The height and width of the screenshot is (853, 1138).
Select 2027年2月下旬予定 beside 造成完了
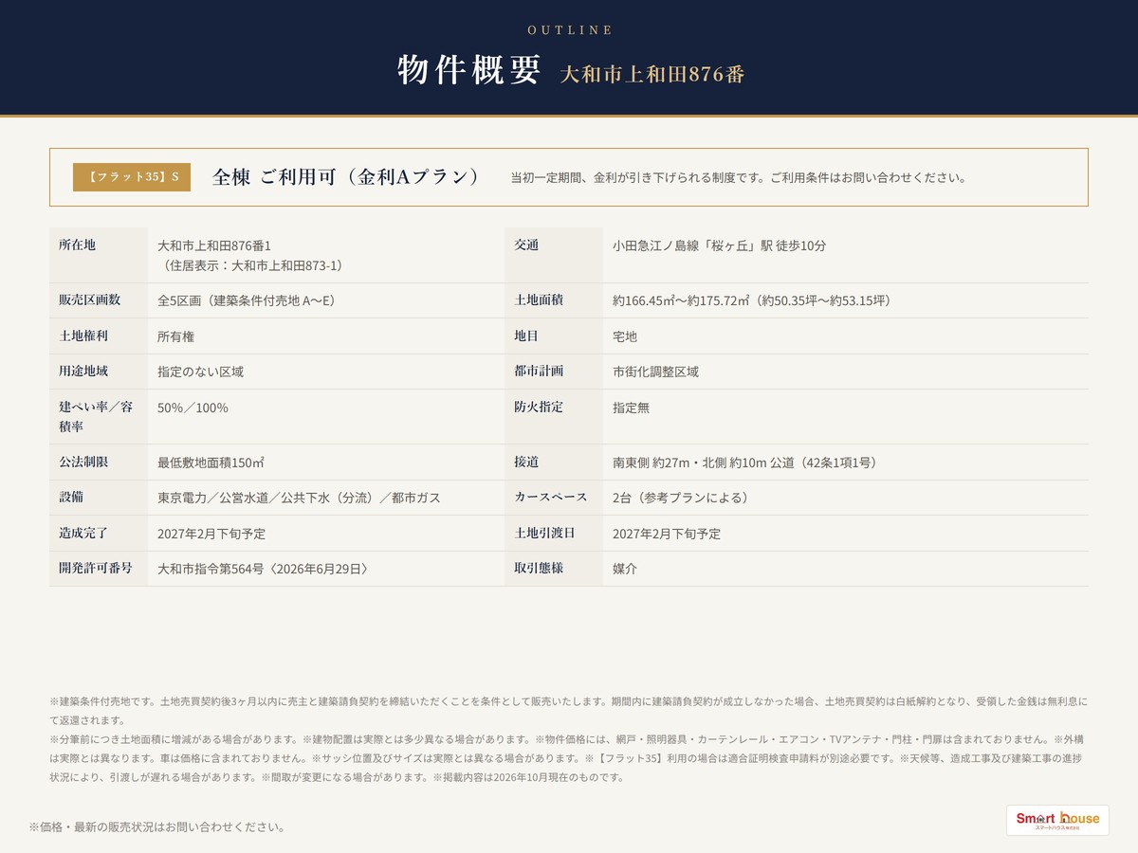point(211,534)
